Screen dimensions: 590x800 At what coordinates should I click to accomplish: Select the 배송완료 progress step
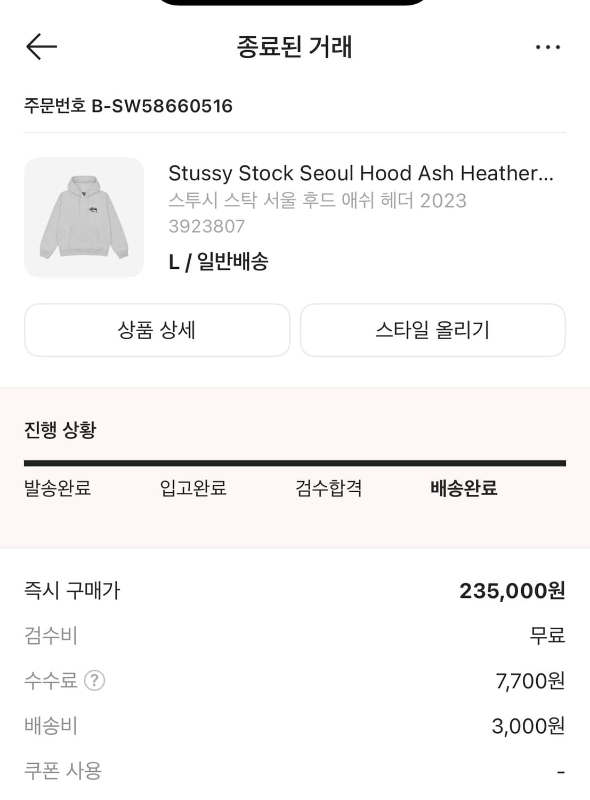(x=464, y=488)
